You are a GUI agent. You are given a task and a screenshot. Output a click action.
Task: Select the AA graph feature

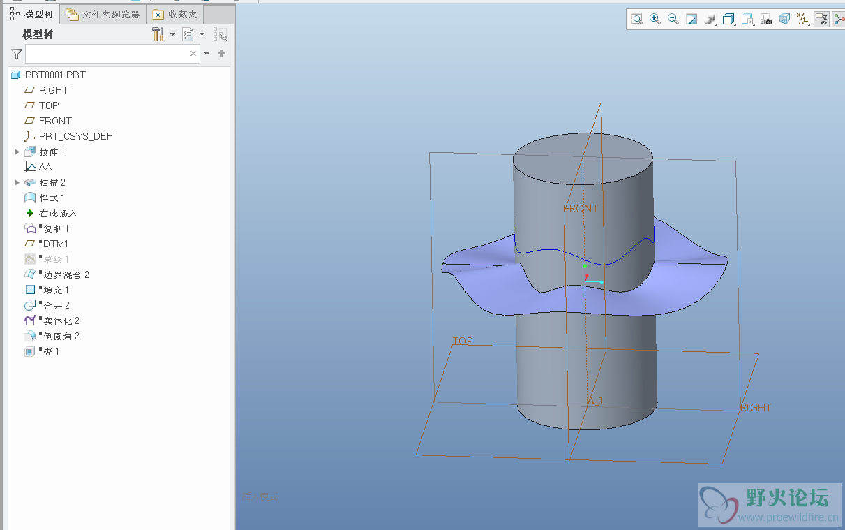click(38, 167)
